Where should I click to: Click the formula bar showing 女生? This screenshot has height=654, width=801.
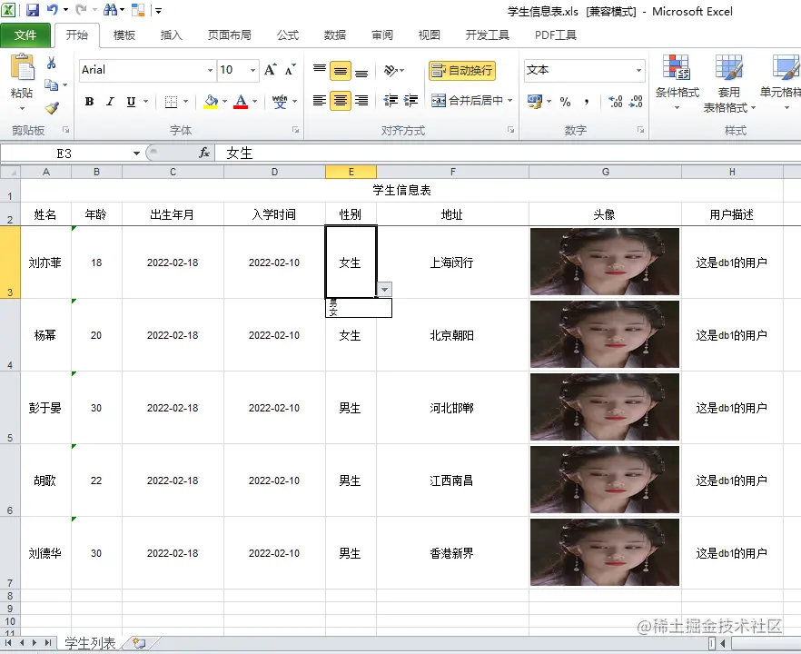(x=508, y=153)
